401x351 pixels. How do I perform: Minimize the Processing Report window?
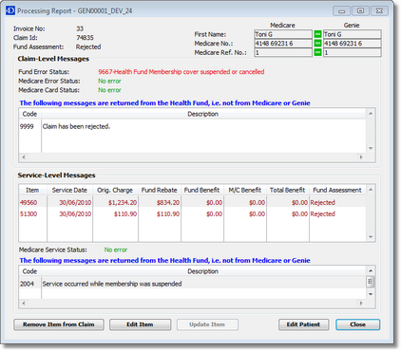341,10
